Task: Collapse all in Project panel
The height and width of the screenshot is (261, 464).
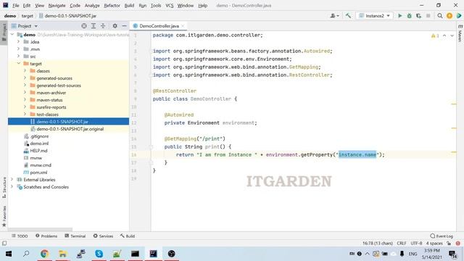Action: [103, 26]
